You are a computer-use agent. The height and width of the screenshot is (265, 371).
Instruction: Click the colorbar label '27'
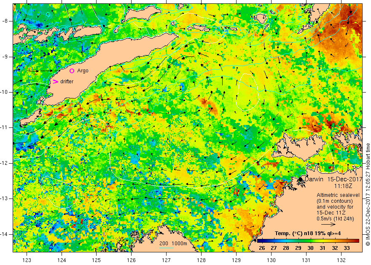click(274, 248)
